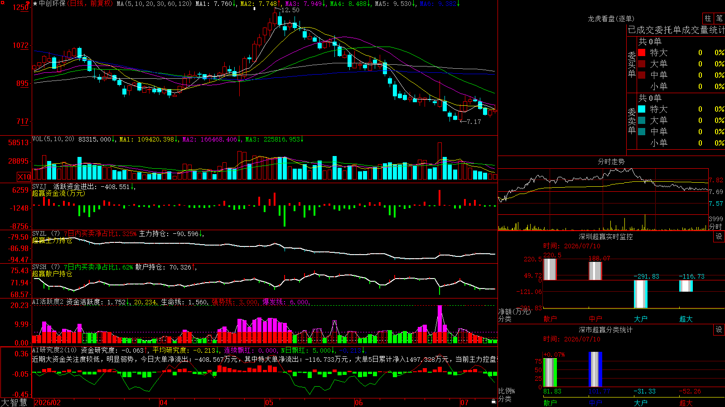Screen dimensions: 725x407
Task: Click the 散户 bar in 深圳超赢实时监控 chart
Action: click(x=550, y=270)
